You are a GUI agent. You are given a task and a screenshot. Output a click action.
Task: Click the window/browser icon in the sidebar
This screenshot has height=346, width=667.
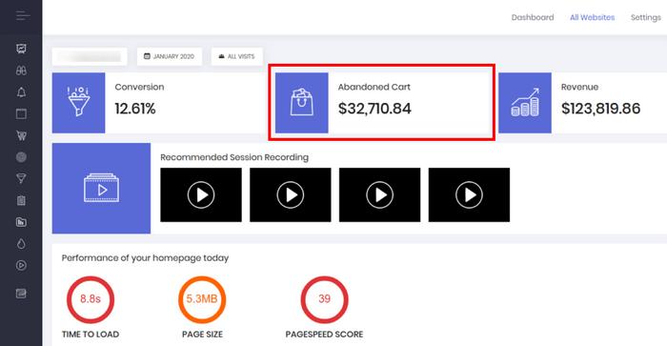pyautogui.click(x=21, y=114)
